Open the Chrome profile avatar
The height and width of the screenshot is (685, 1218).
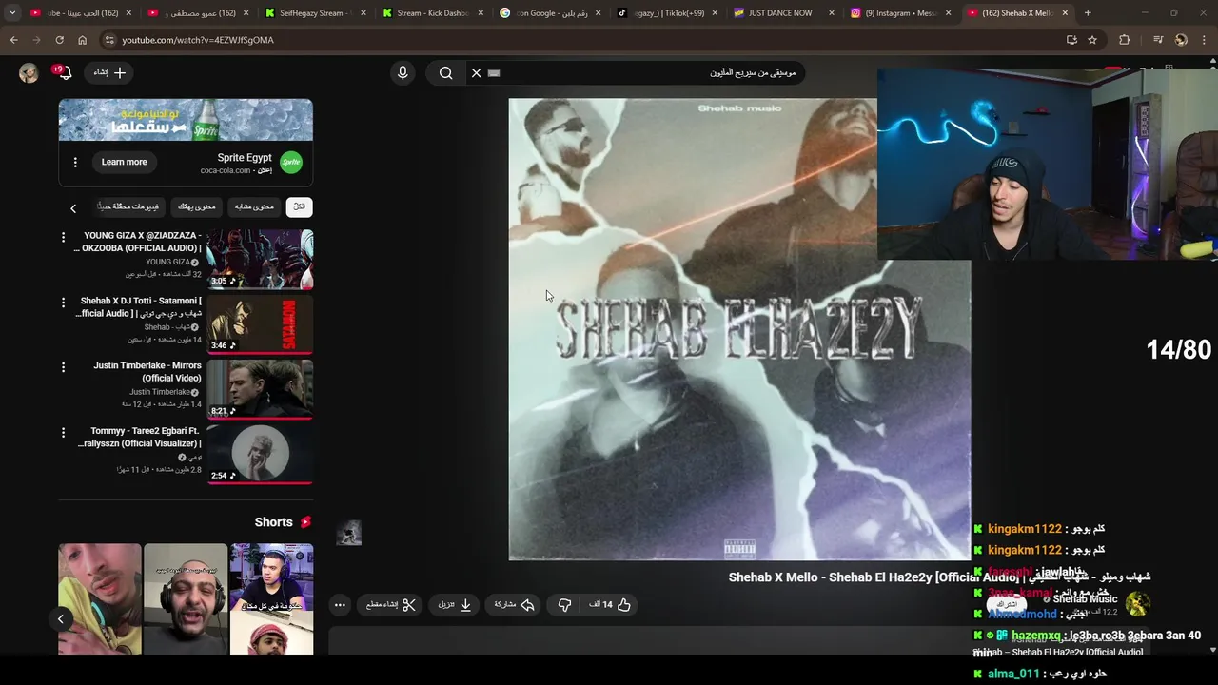[x=1181, y=40]
